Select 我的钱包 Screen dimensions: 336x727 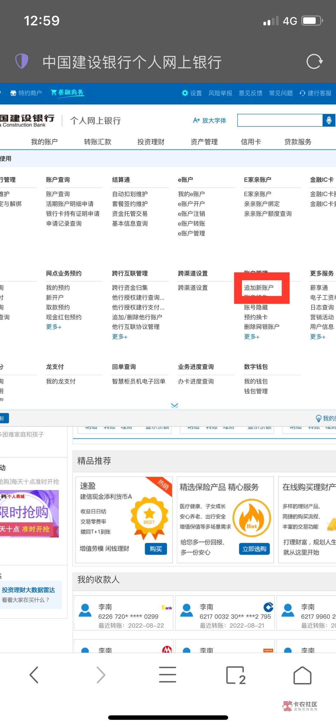click(x=256, y=381)
